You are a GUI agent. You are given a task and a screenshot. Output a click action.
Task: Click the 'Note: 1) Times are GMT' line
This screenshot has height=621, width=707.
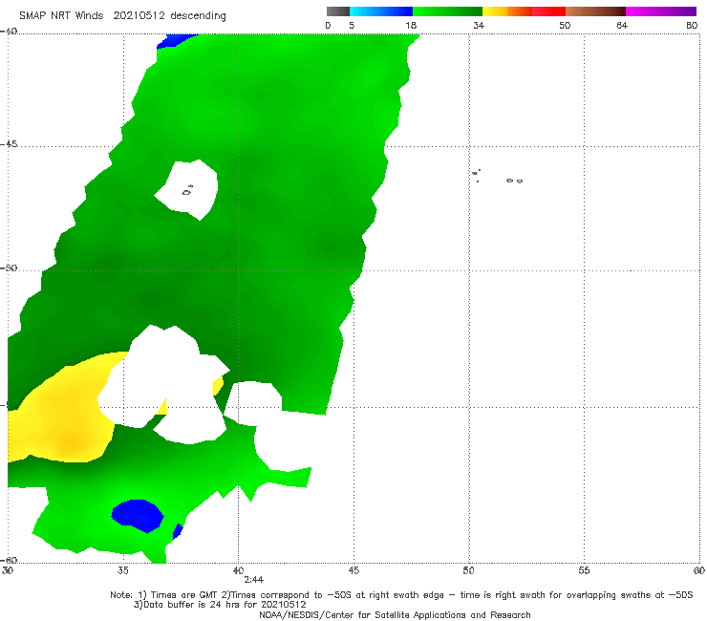pyautogui.click(x=401, y=595)
